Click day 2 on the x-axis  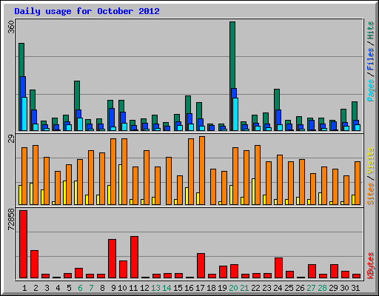[36, 288]
